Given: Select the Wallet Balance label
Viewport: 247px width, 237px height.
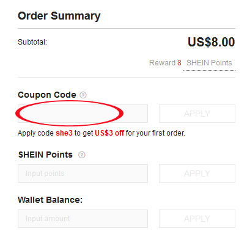Looking at the screenshot, I should [x=50, y=200].
